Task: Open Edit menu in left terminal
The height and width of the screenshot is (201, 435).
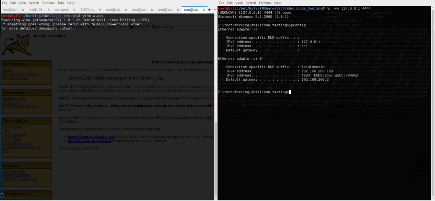Action: click(13, 3)
